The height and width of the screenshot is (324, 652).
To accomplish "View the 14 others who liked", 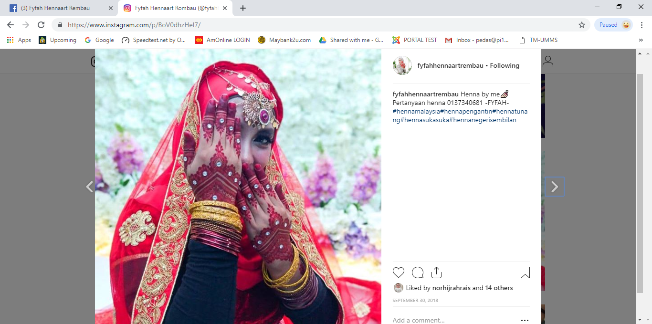I will pyautogui.click(x=499, y=288).
